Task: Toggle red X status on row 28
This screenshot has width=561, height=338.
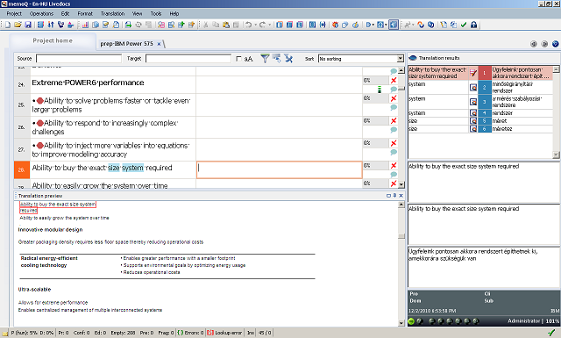Action: point(394,165)
